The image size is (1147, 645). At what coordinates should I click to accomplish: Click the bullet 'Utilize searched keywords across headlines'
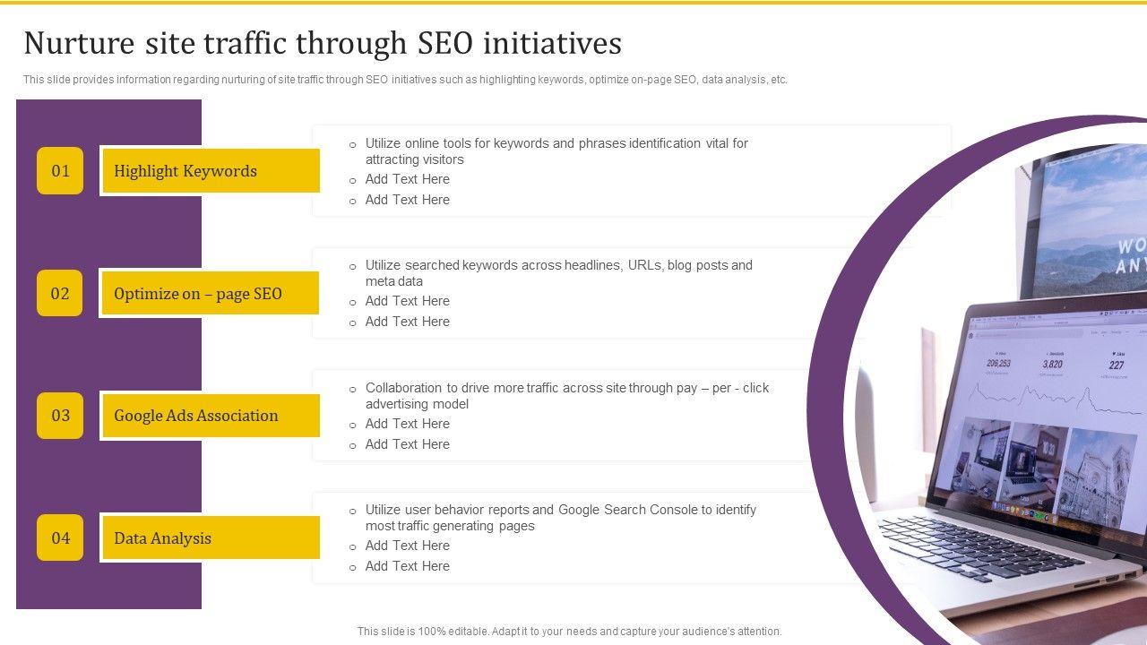point(559,273)
